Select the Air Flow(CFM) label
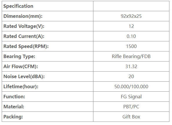 point(21,67)
